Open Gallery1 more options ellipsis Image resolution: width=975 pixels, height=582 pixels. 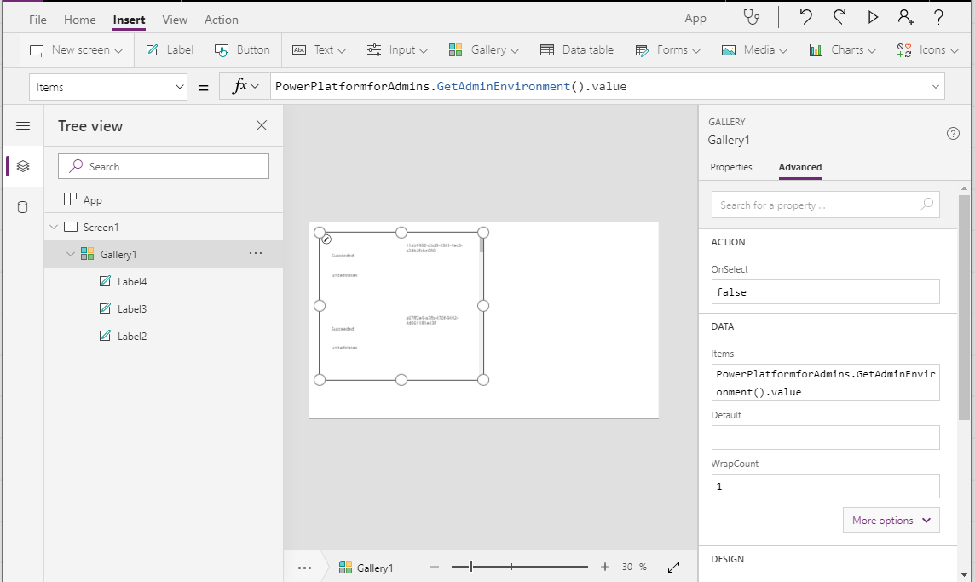click(256, 254)
